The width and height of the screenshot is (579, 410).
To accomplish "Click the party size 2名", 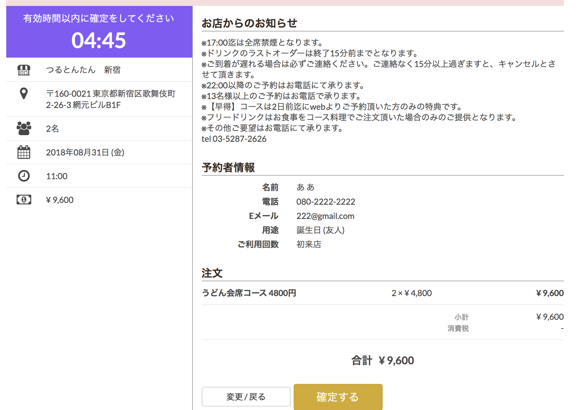I will 53,128.
